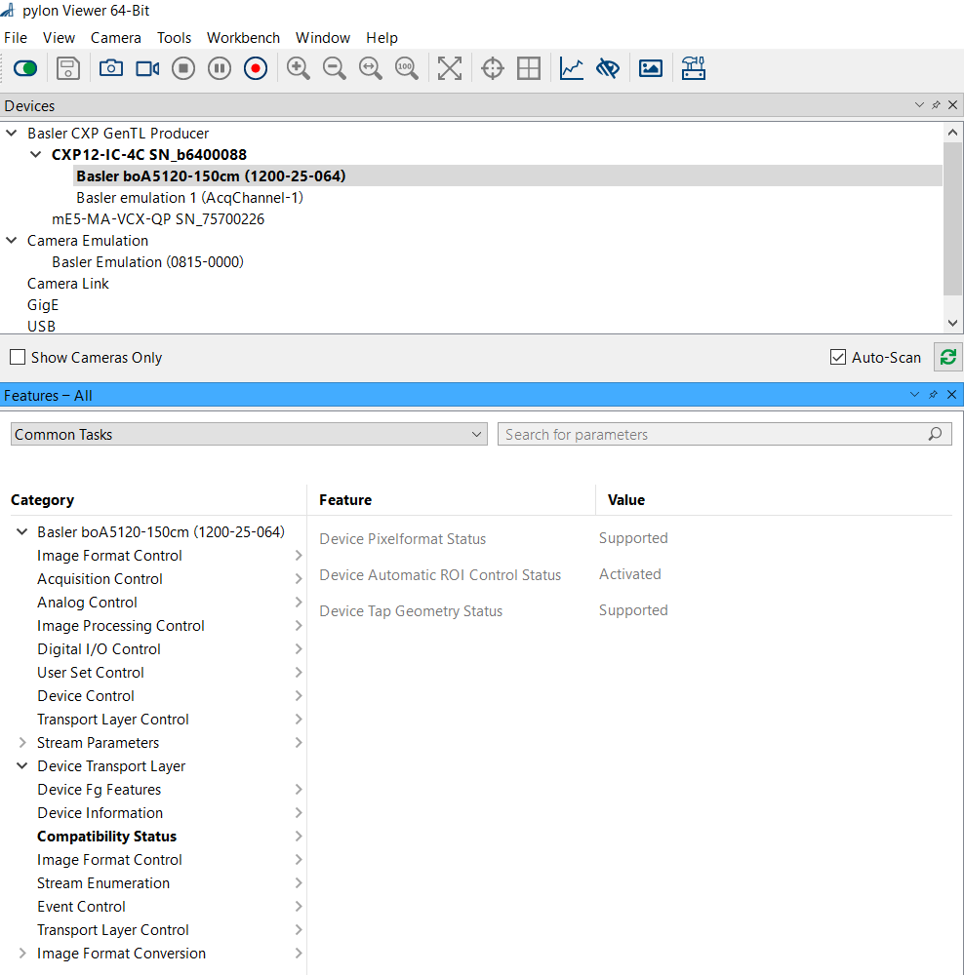Open the Acquisition Control category
Screen dimensions: 964x975
pyautogui.click(x=100, y=579)
